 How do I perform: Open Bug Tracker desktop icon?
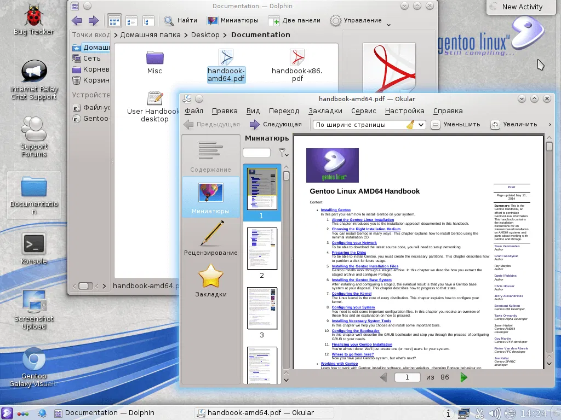coord(33,20)
